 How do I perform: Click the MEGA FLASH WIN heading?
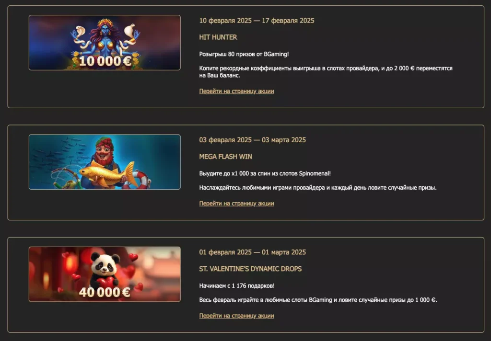point(225,157)
